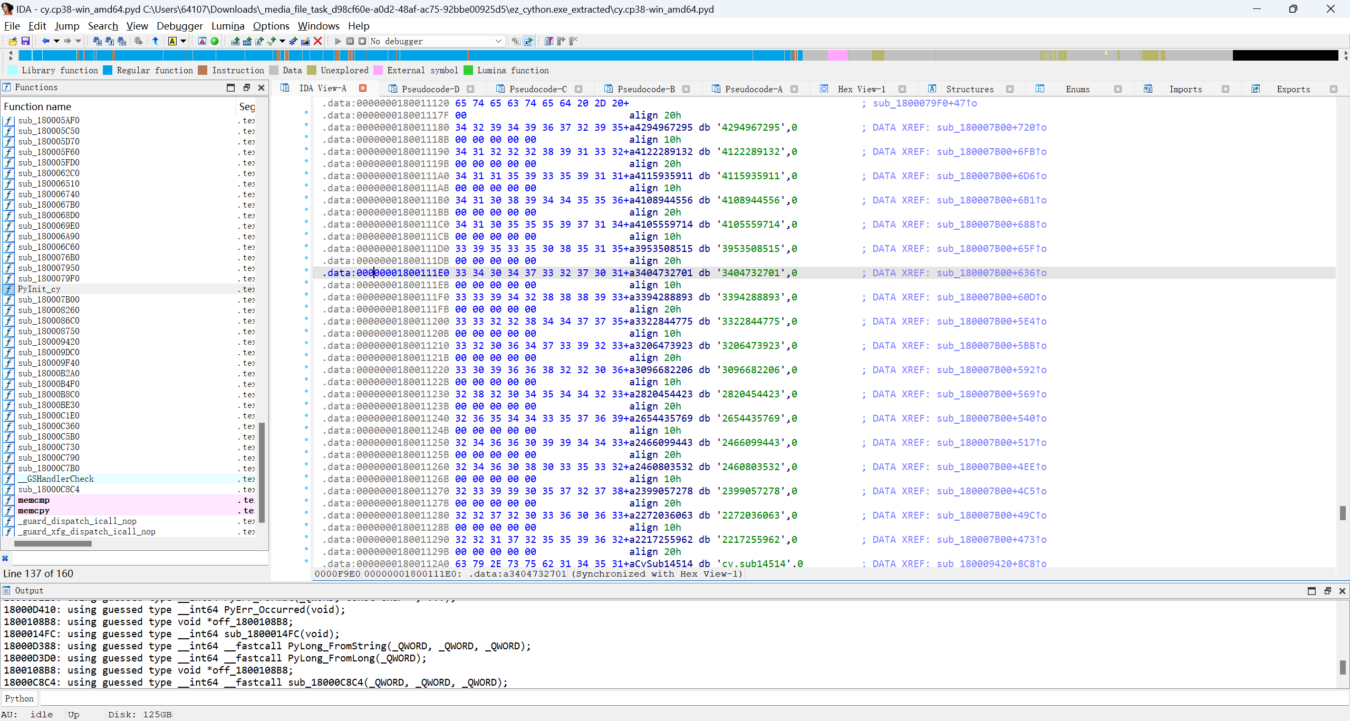This screenshot has height=721, width=1350.
Task: Start process with the play button
Action: pyautogui.click(x=338, y=41)
